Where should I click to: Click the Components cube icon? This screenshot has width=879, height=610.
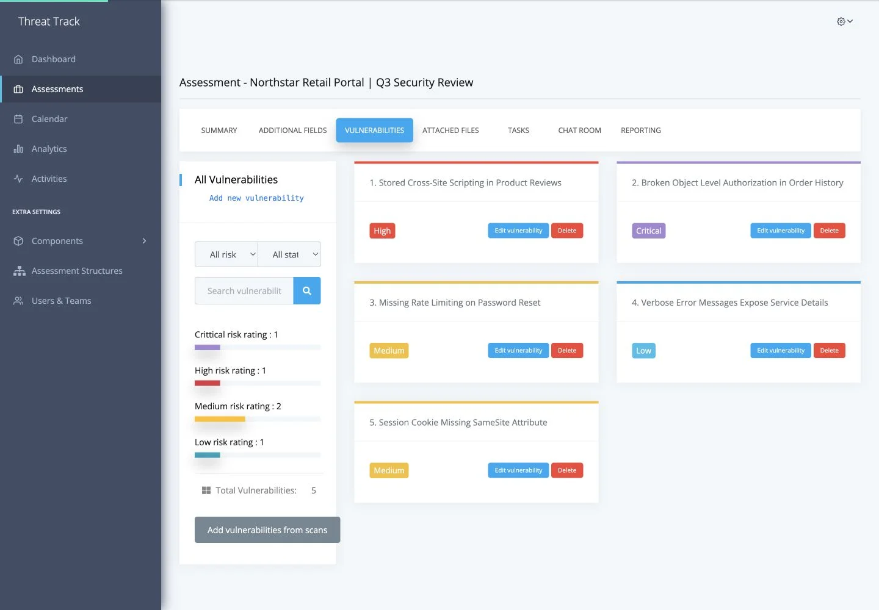(18, 241)
